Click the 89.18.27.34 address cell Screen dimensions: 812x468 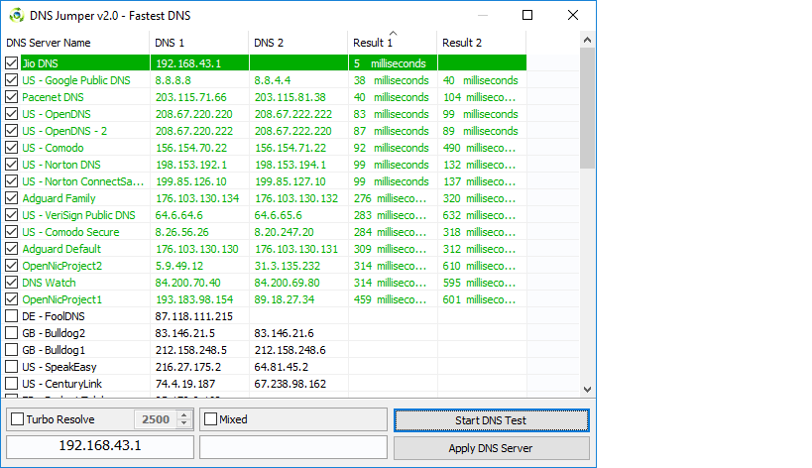(285, 299)
